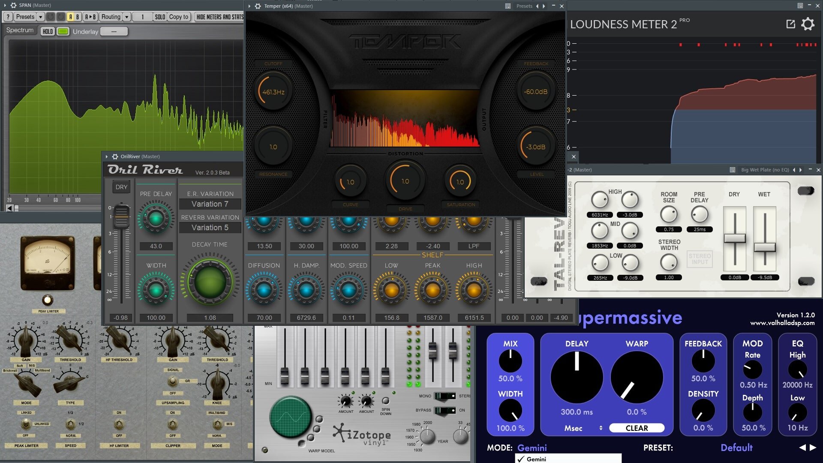Toggle the SPAN HOLD button
Viewport: 823px width, 463px height.
[x=48, y=31]
